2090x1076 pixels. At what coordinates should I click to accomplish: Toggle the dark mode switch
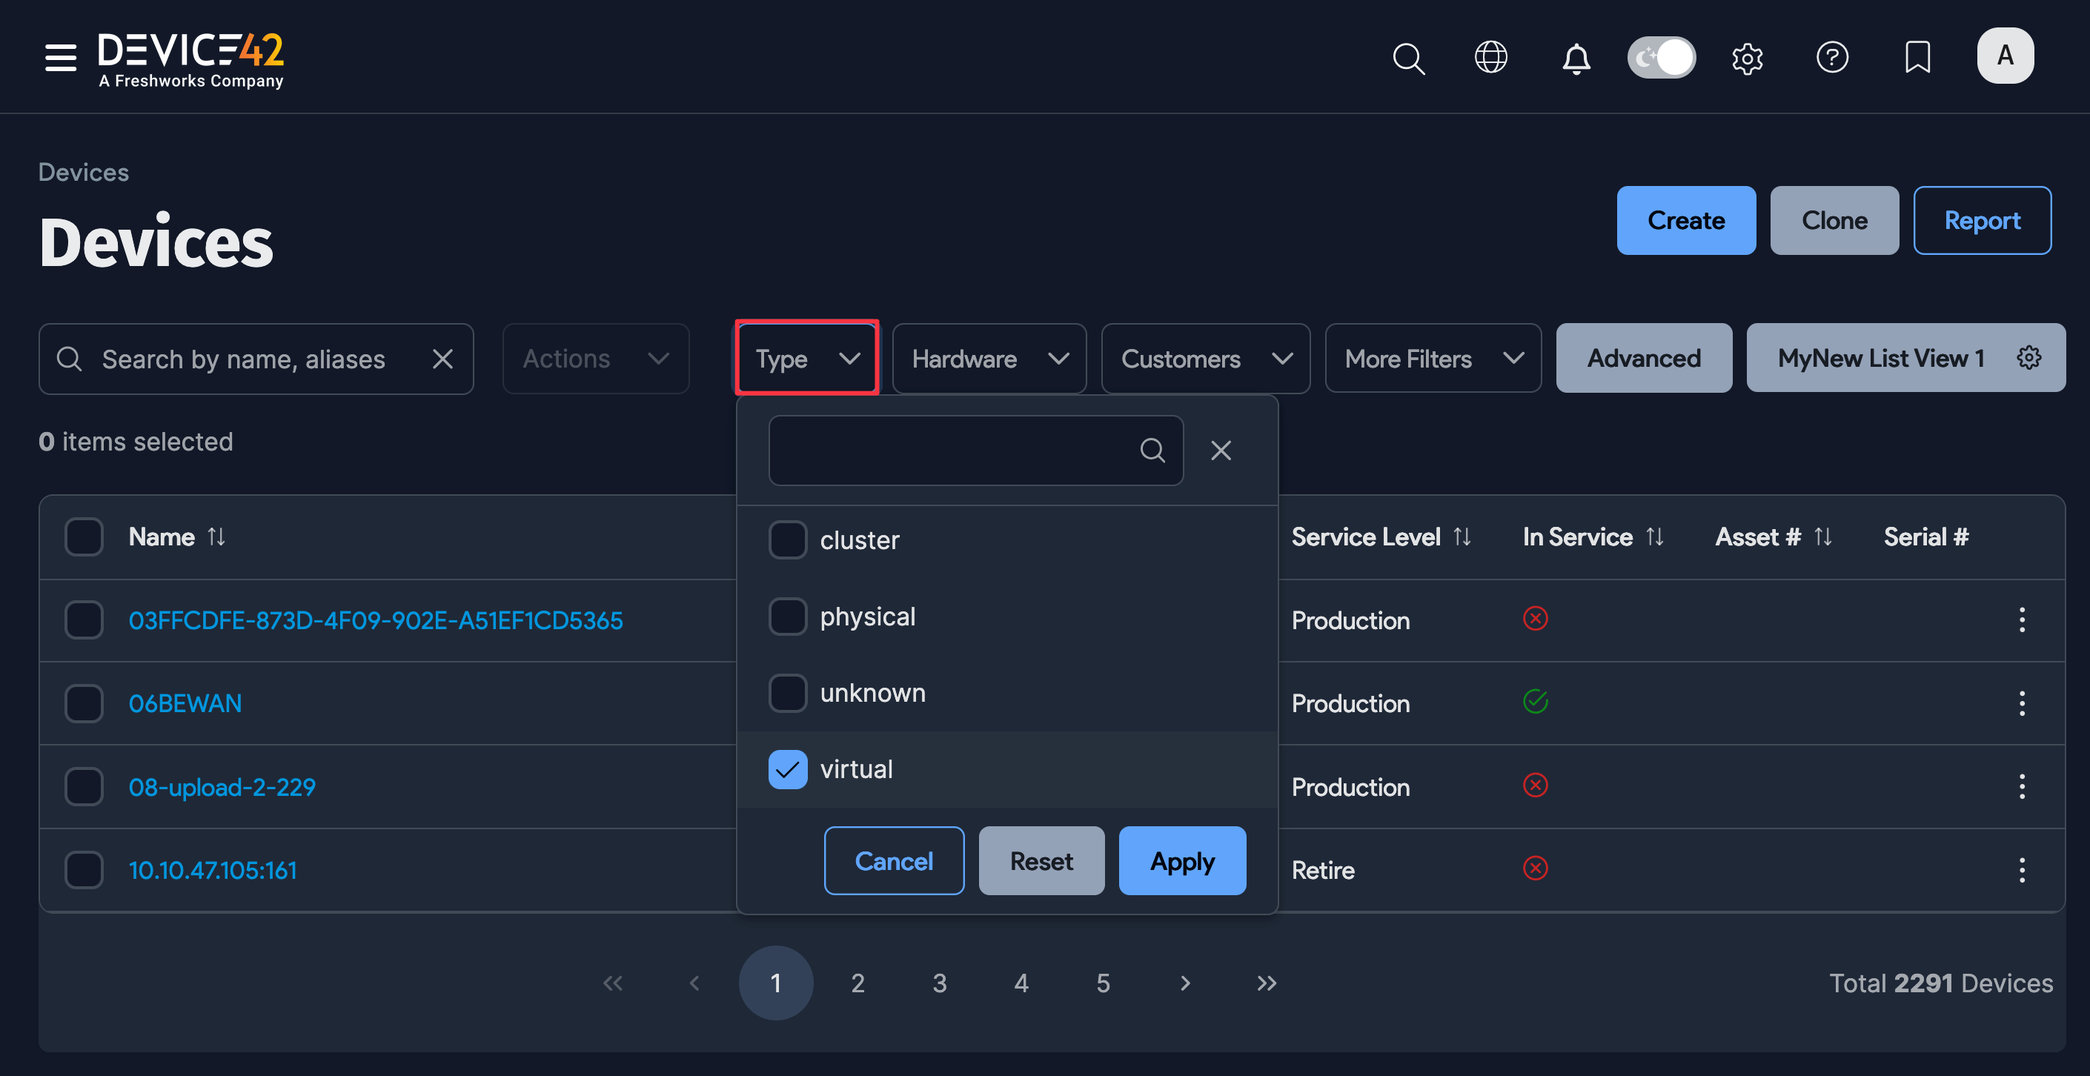coord(1661,58)
